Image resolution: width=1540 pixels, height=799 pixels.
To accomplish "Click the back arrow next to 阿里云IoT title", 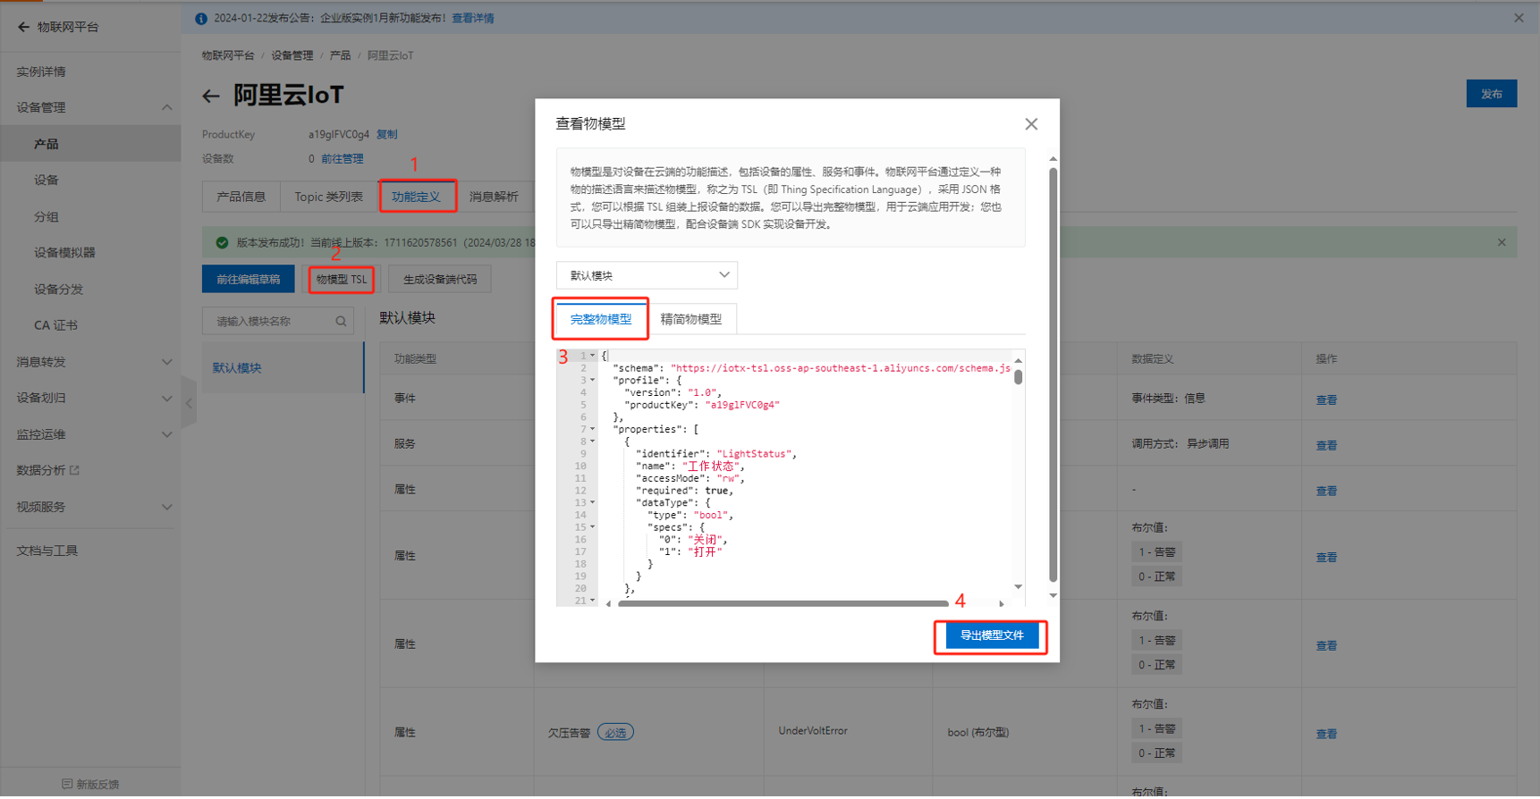I will (x=211, y=96).
